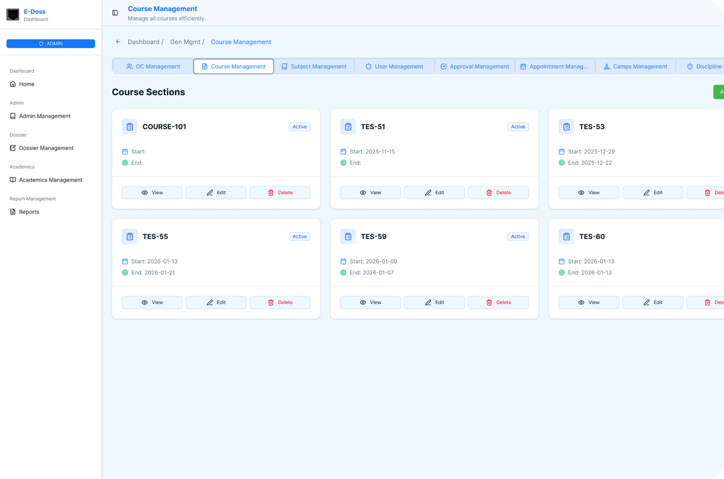Click the COURSE-101 clipboard icon

[130, 127]
